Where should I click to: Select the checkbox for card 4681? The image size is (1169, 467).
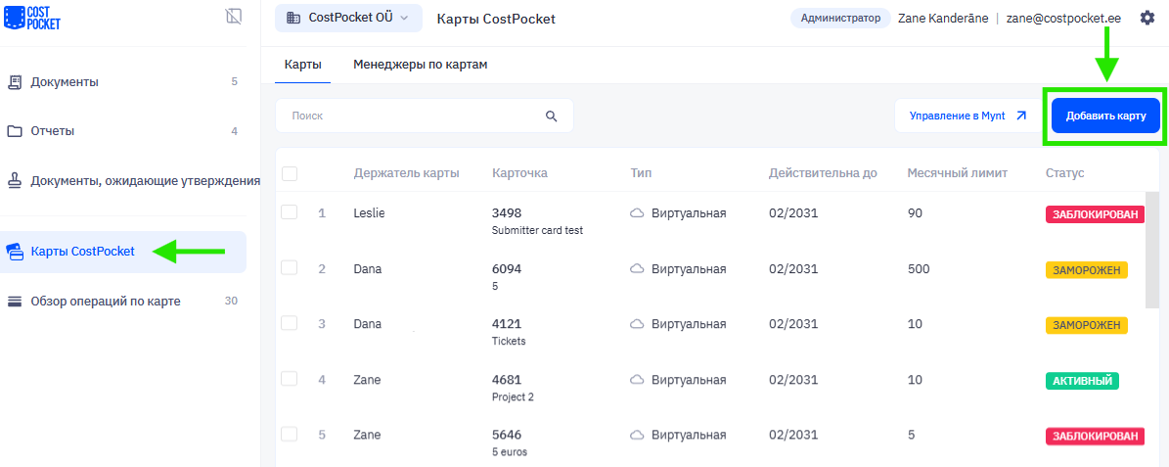(290, 379)
